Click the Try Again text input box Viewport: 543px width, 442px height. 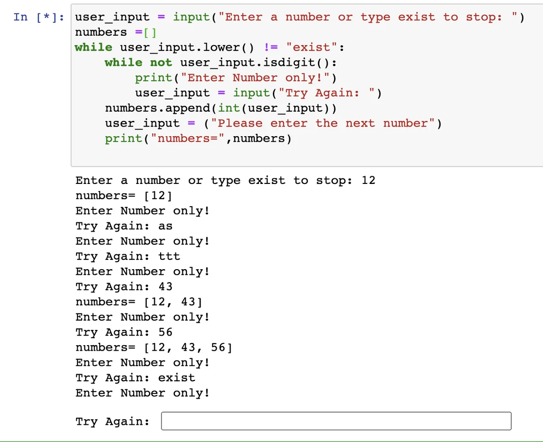coord(336,421)
